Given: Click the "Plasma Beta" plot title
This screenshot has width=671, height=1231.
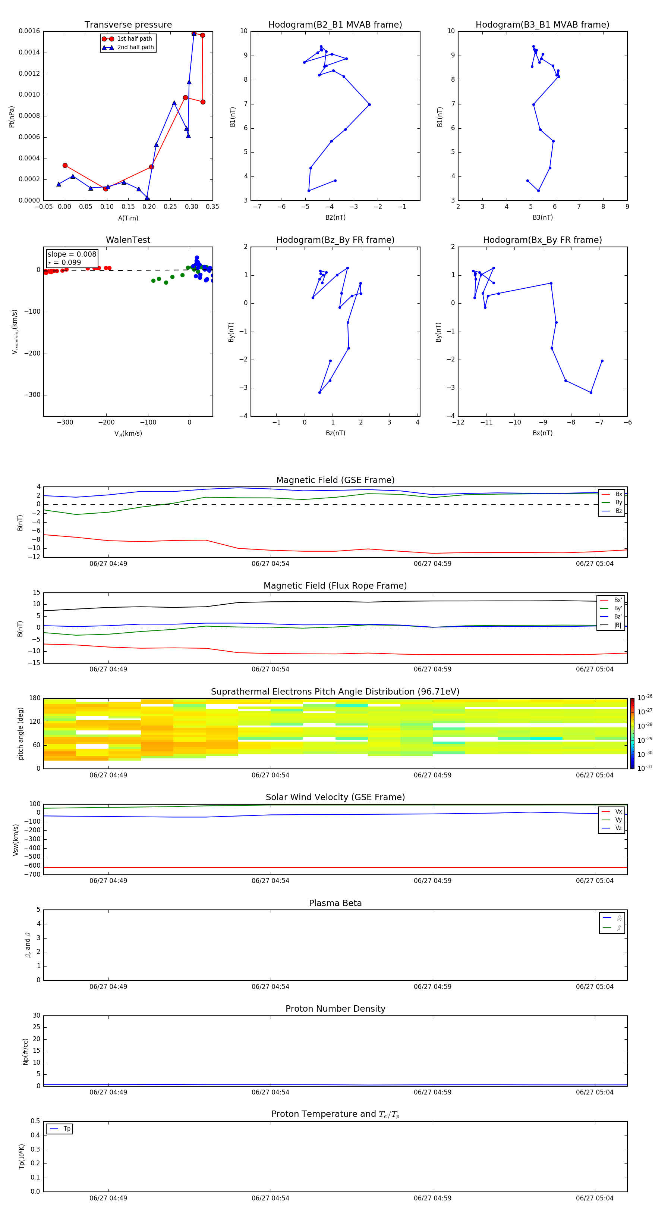Looking at the screenshot, I should point(335,903).
